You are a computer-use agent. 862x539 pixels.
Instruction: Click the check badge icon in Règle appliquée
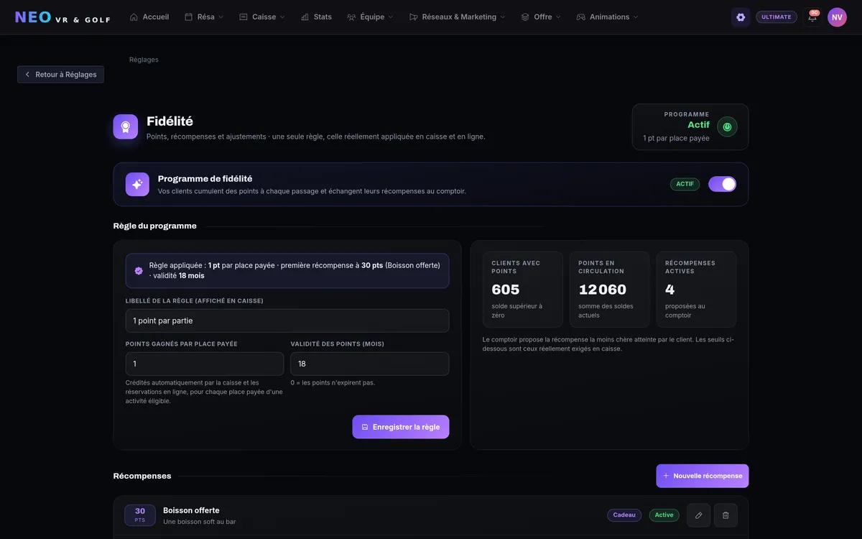[x=139, y=271]
